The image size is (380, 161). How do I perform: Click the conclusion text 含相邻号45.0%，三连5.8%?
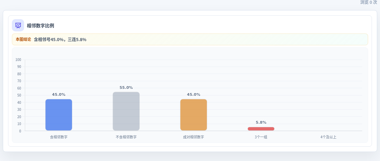[x=60, y=39]
